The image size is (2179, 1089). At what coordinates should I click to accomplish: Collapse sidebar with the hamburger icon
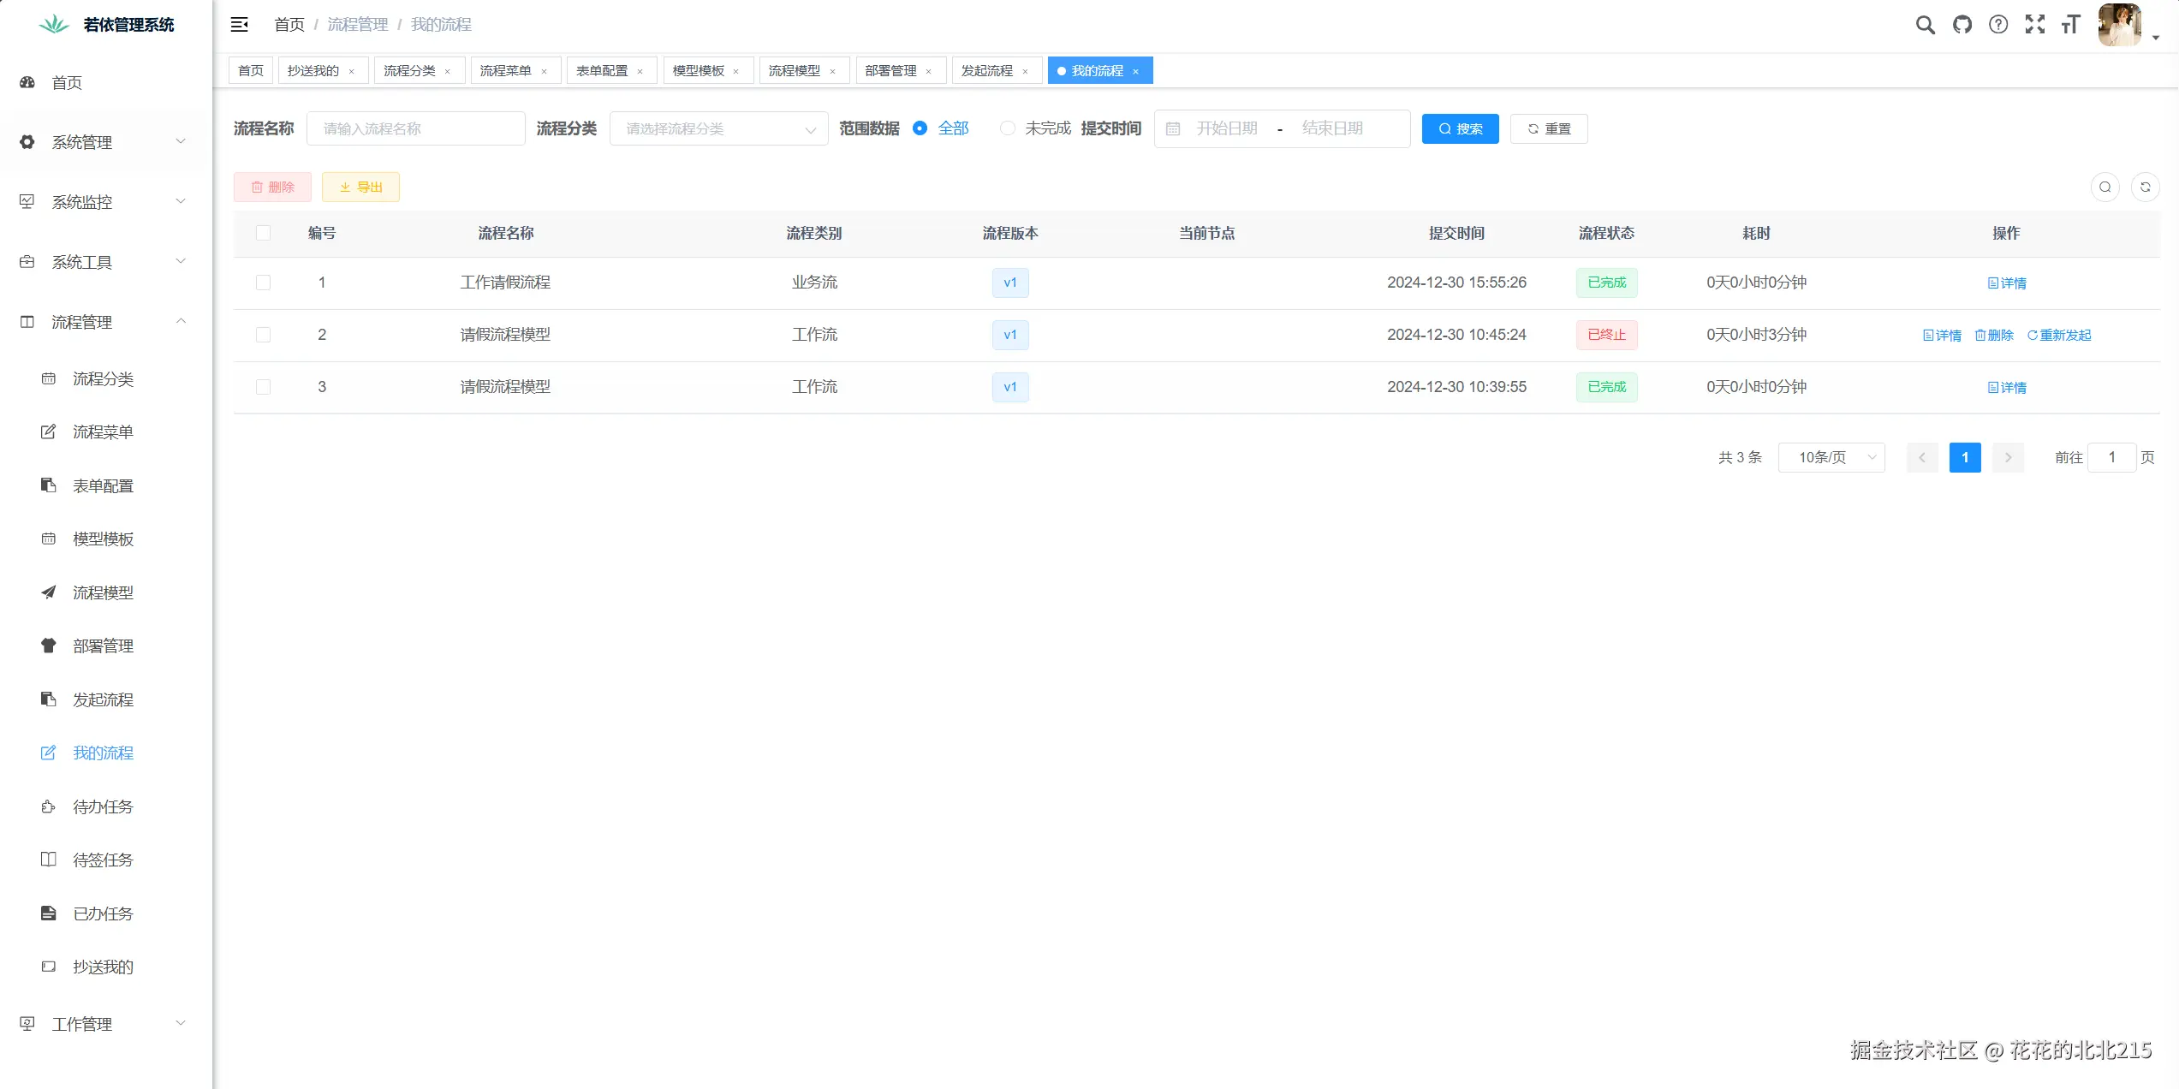click(240, 25)
